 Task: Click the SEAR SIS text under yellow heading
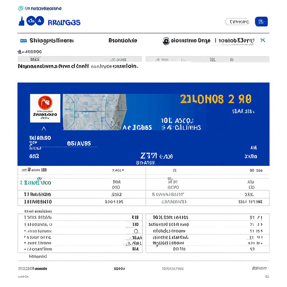click(243, 111)
